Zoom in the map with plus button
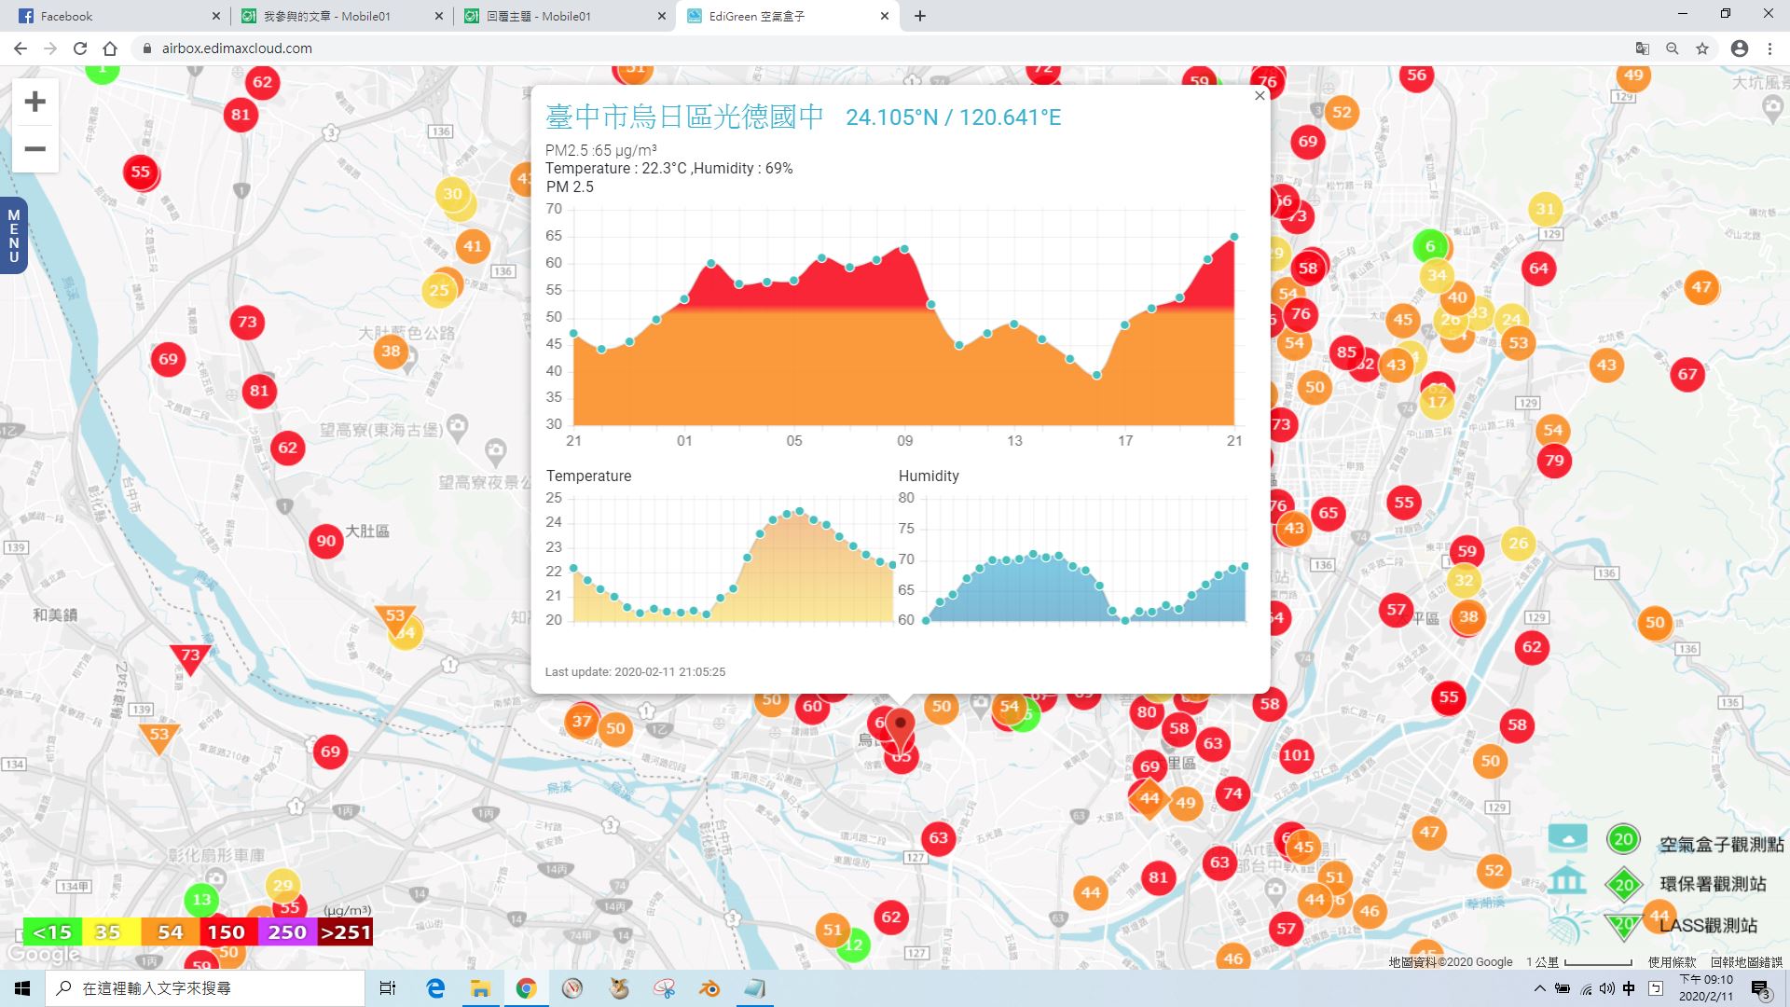The width and height of the screenshot is (1790, 1007). pos(35,102)
